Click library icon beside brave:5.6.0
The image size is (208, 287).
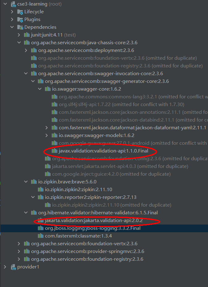click(34, 182)
